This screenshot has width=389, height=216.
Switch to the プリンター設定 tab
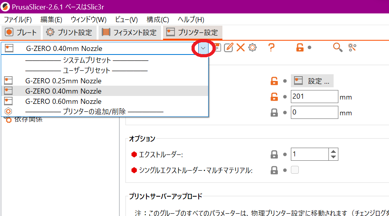(192, 32)
